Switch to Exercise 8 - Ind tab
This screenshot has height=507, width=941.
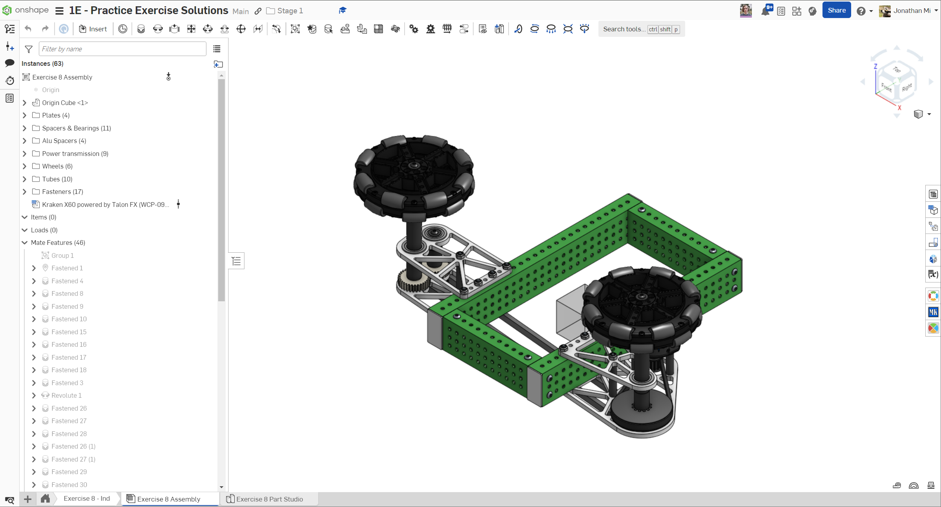coord(87,498)
